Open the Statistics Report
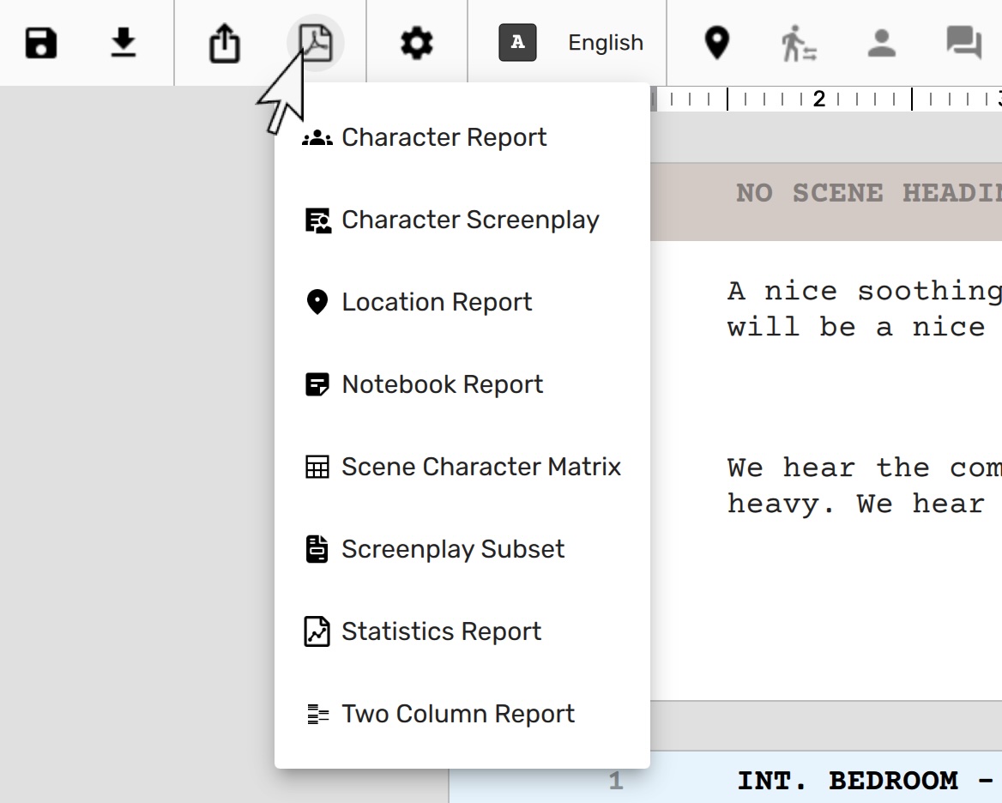Image resolution: width=1002 pixels, height=803 pixels. pyautogui.click(x=441, y=631)
